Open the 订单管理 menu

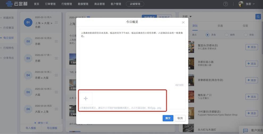coord(50,4)
